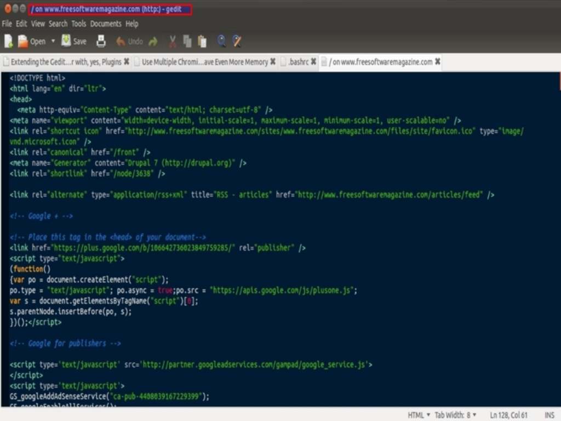Image resolution: width=561 pixels, height=421 pixels.
Task: Close the Extending the Gedit tab
Action: click(x=127, y=61)
